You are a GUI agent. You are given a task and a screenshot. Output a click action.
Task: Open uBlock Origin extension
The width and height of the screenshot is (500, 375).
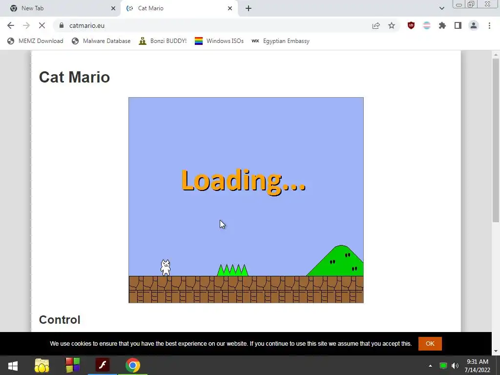[x=411, y=25]
